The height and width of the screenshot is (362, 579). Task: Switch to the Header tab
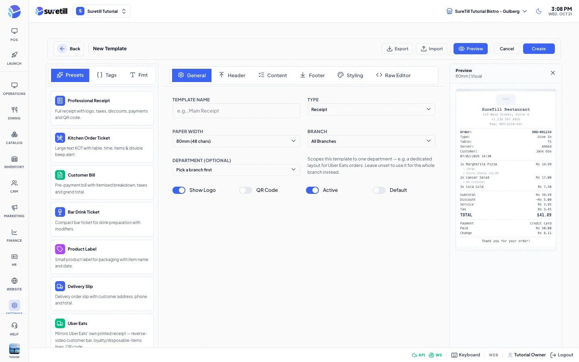pos(232,75)
